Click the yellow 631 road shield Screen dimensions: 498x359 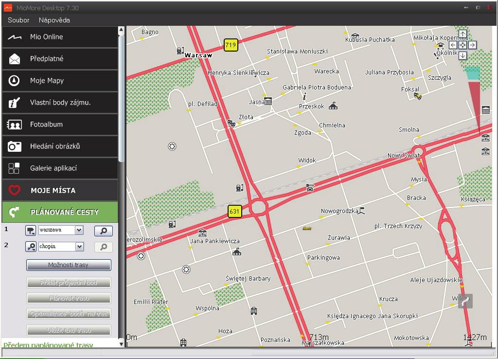point(234,211)
